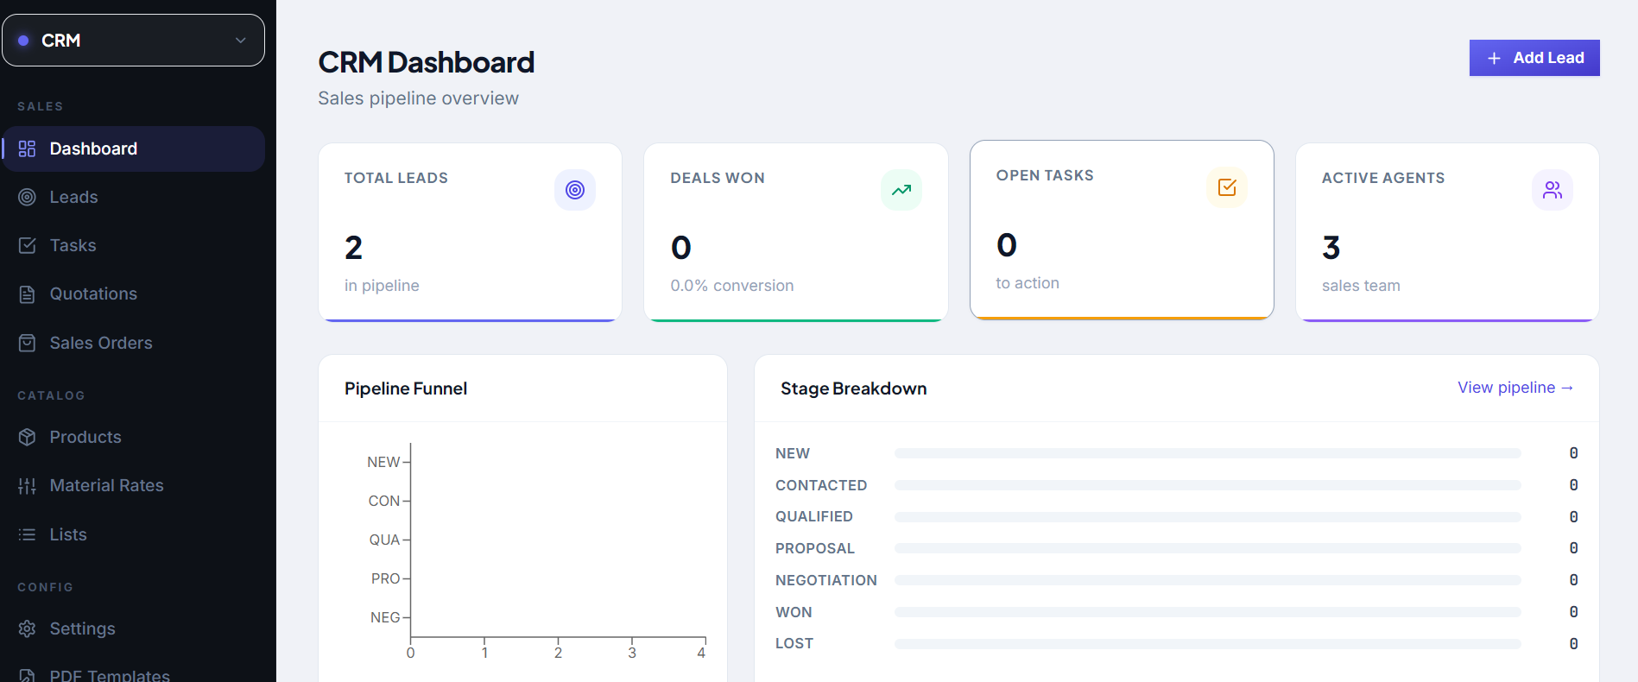This screenshot has height=682, width=1638.
Task: Click the Deals Won trending arrow icon
Action: click(901, 190)
